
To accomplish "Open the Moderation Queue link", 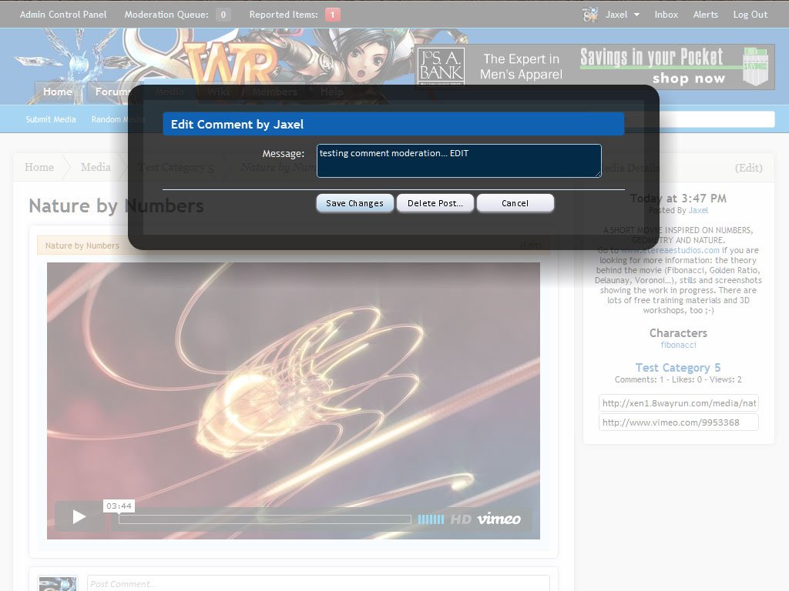I will pyautogui.click(x=177, y=15).
